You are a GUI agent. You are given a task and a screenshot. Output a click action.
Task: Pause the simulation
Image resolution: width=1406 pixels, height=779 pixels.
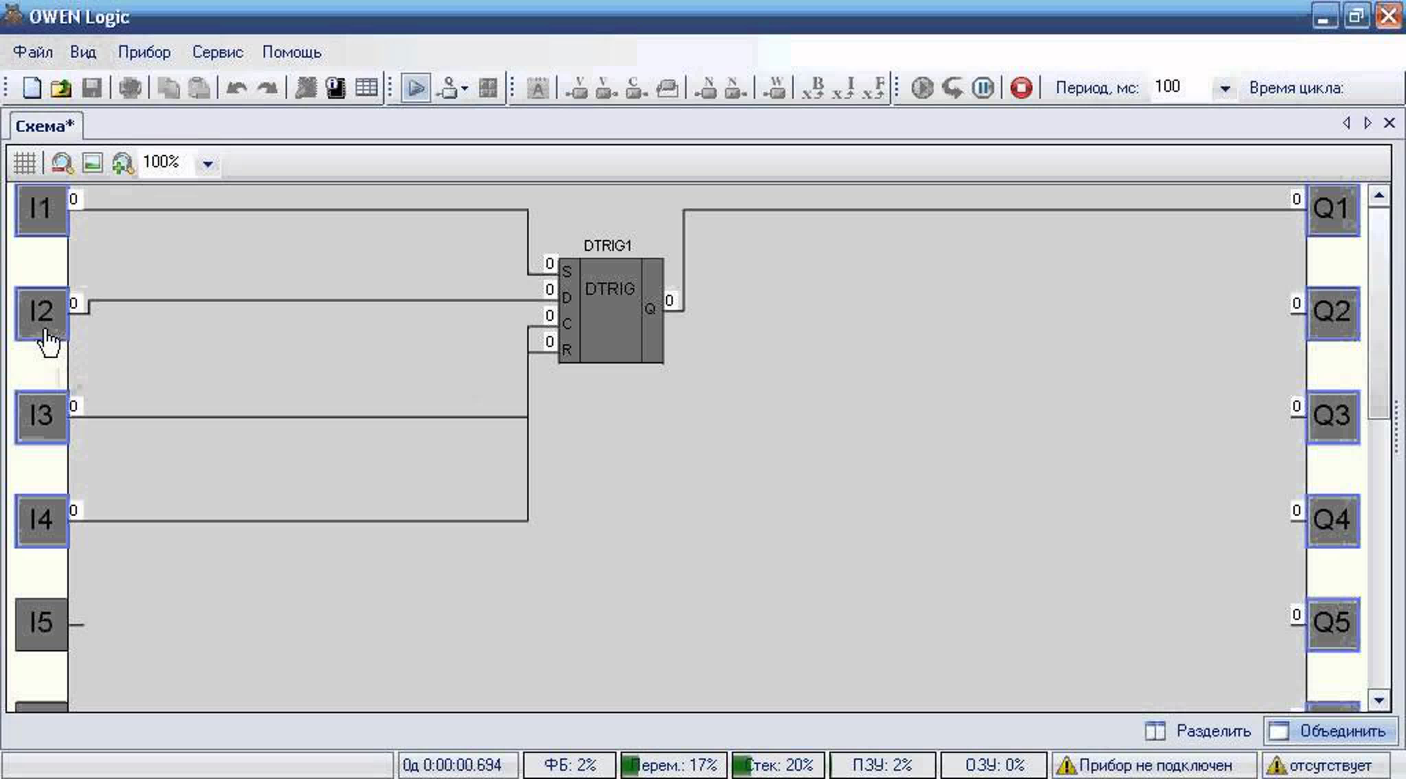(982, 88)
